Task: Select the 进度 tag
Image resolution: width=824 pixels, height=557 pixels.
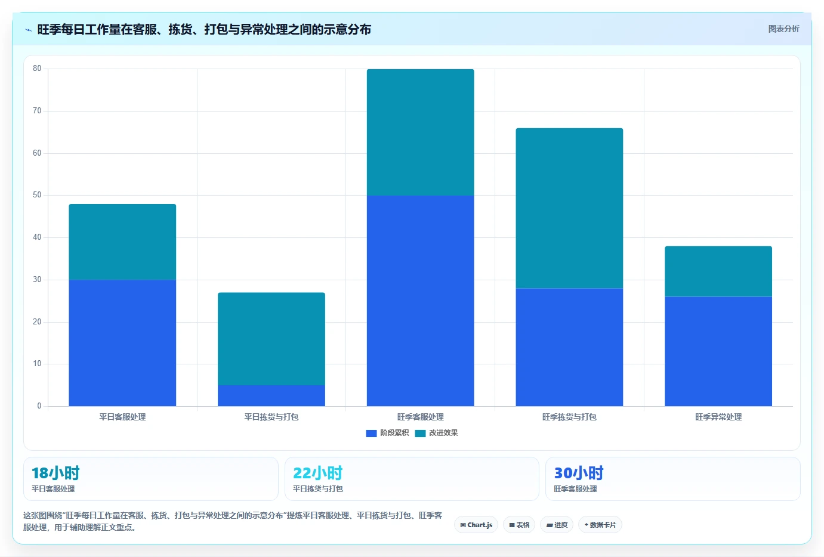Action: (557, 525)
